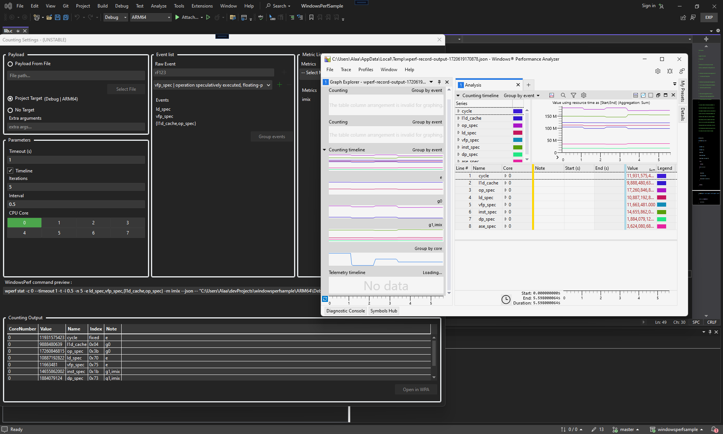Open the ARM64 platform dropdown
The width and height of the screenshot is (723, 434).
(x=168, y=17)
